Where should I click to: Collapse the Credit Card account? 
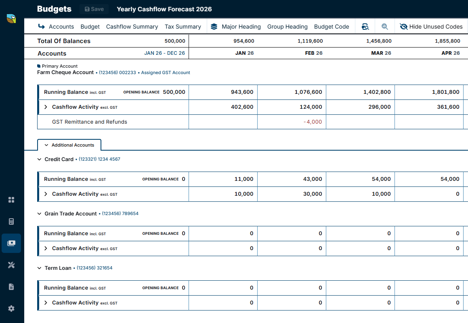coord(40,159)
